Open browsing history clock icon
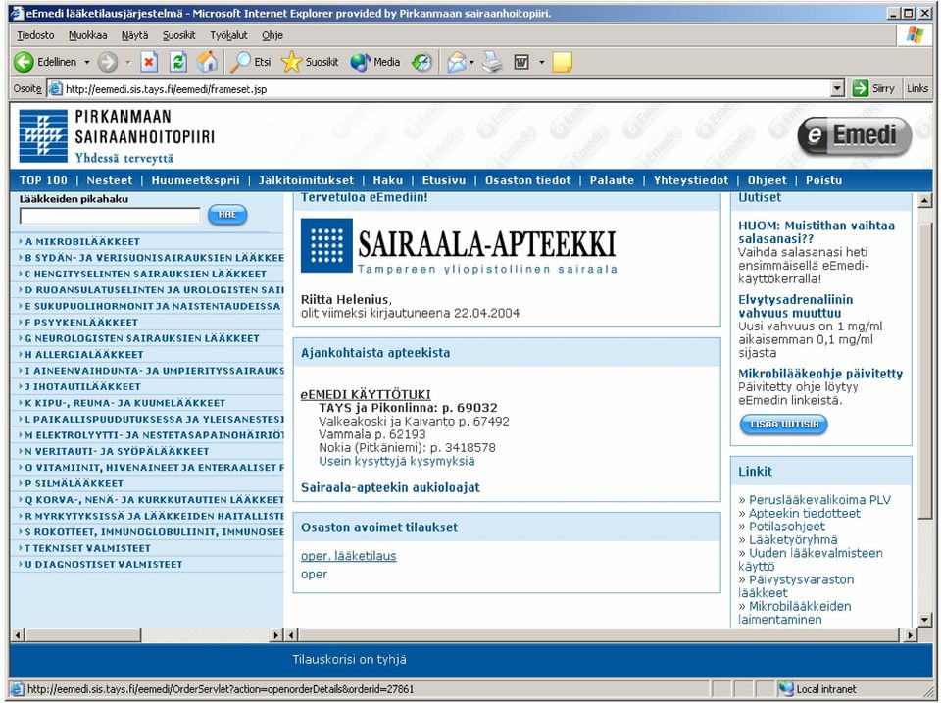This screenshot has width=941, height=703. click(x=422, y=61)
